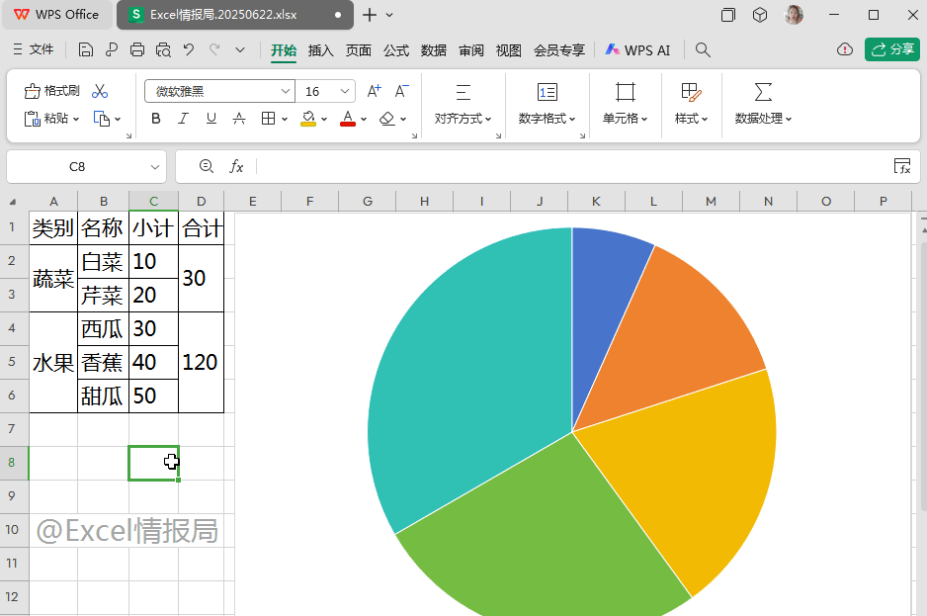Open the Member Exclusive (会员专享) tab
This screenshot has width=927, height=616.
click(x=558, y=50)
